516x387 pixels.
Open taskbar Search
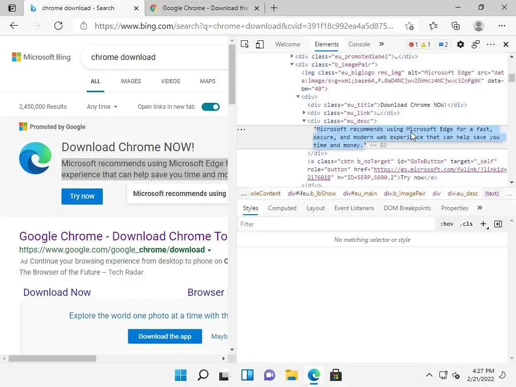tap(203, 375)
